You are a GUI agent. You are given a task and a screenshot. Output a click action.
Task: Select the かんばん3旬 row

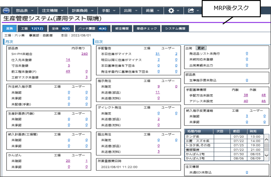pyautogui.click(x=224, y=158)
